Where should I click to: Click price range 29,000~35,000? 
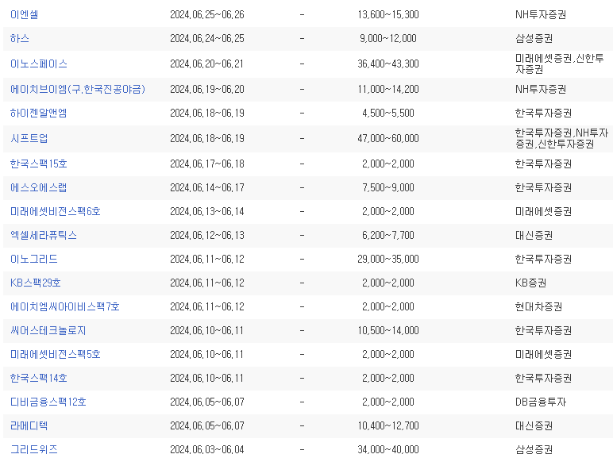tap(388, 260)
